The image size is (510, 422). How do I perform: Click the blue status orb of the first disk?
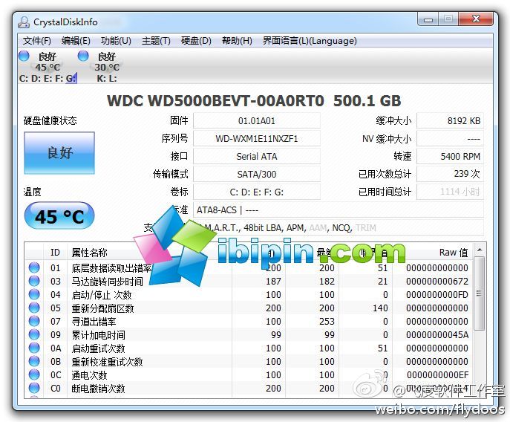click(x=24, y=56)
